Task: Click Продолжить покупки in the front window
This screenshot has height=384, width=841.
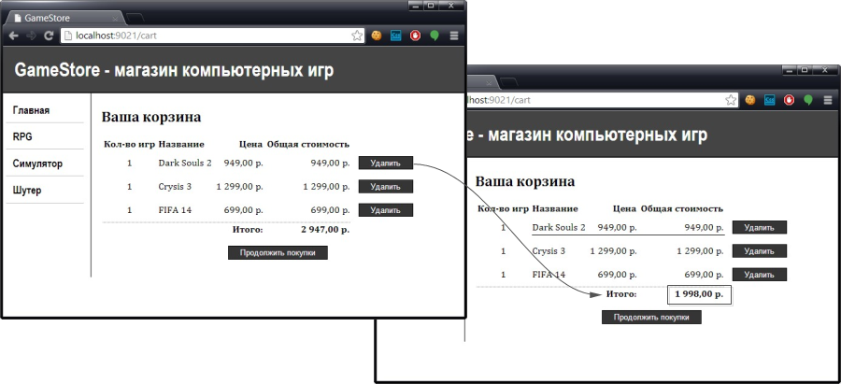Action: click(278, 252)
